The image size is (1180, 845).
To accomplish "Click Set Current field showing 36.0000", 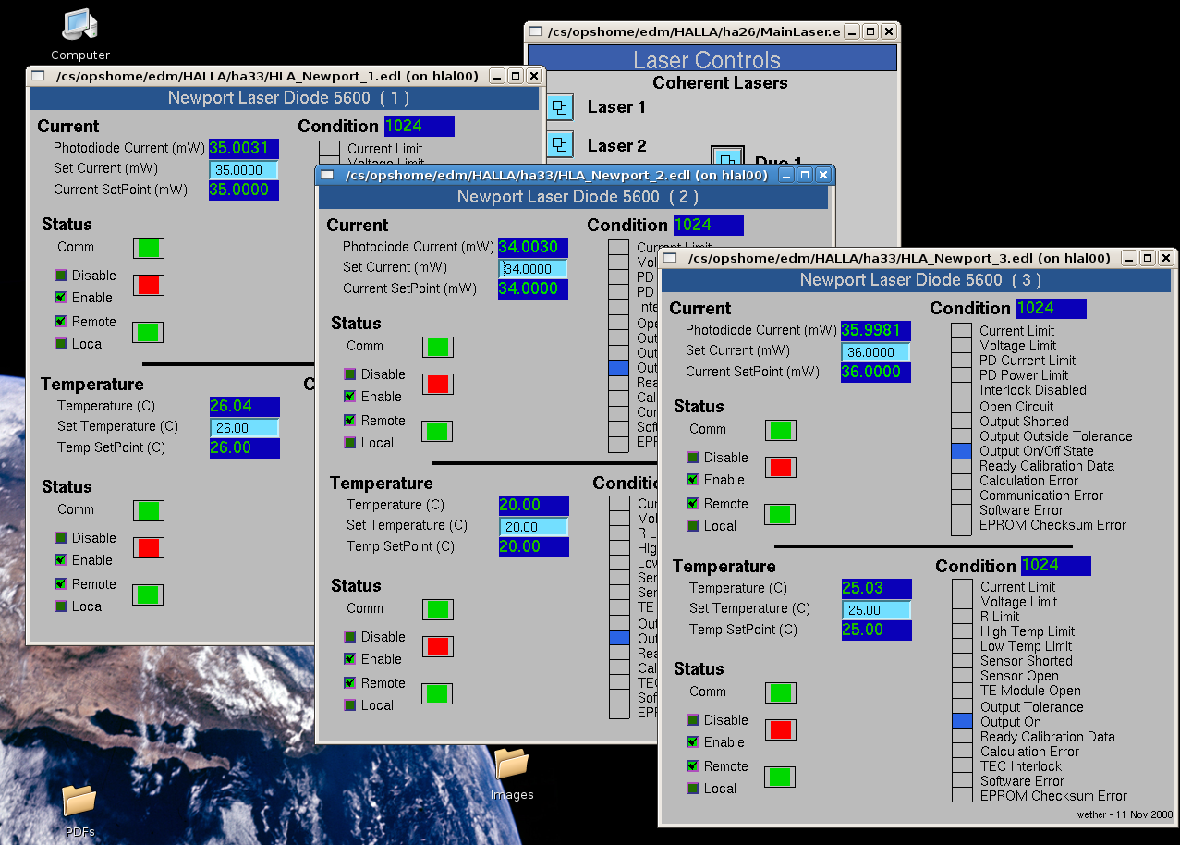I will [875, 352].
